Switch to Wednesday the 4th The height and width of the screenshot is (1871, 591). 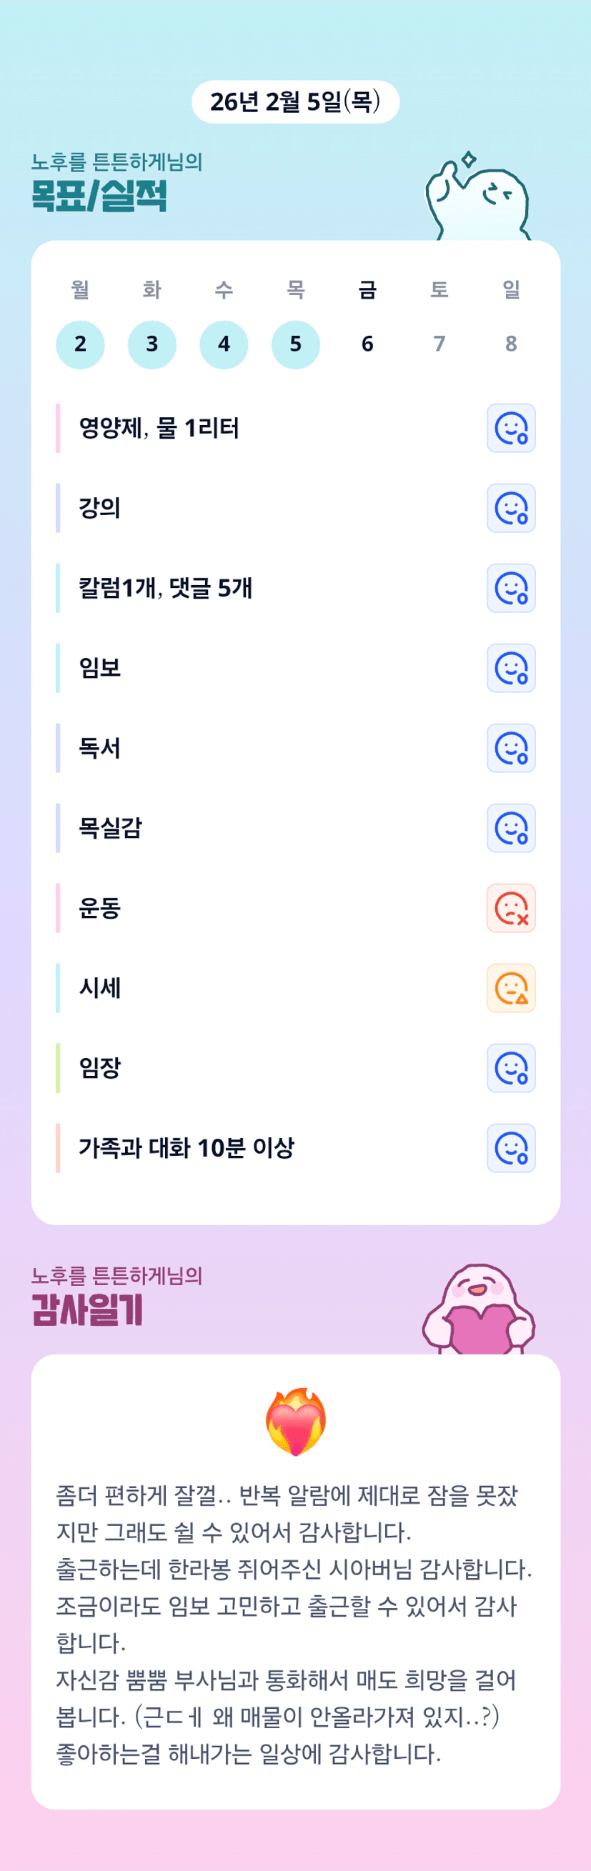coord(224,344)
